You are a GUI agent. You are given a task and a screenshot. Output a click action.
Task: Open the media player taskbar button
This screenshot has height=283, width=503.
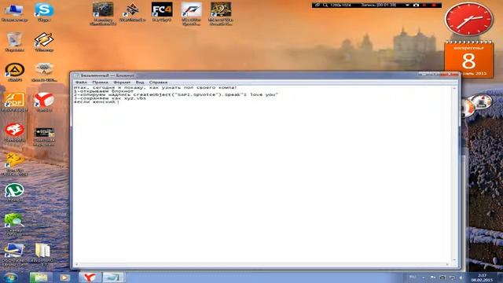click(64, 277)
